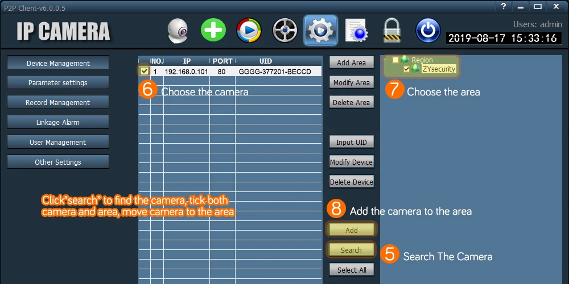Click the Users: admin label
This screenshot has width=569, height=284.
tap(538, 24)
